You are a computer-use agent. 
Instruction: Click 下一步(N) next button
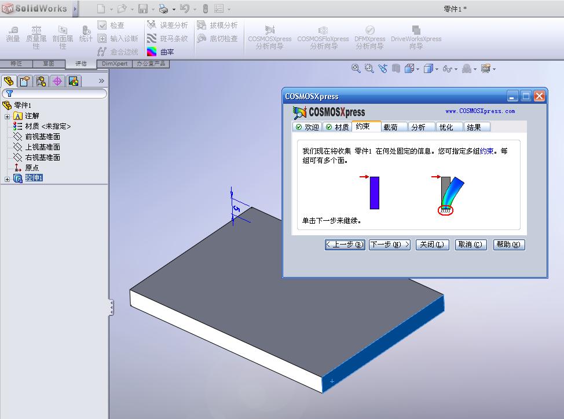pyautogui.click(x=390, y=245)
